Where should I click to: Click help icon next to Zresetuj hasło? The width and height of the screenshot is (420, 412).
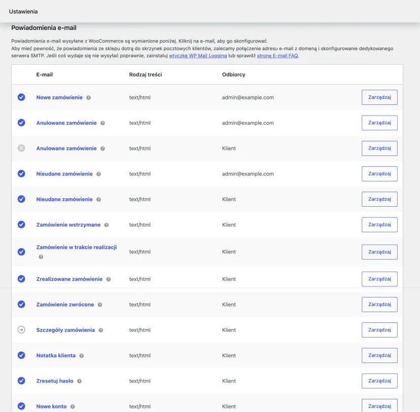pos(79,381)
